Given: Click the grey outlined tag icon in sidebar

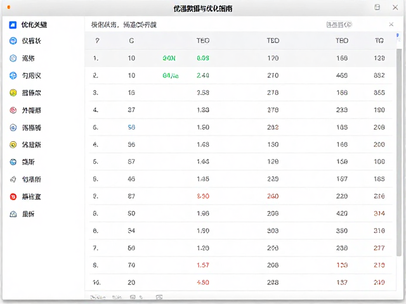Looking at the screenshot, I should [13, 179].
